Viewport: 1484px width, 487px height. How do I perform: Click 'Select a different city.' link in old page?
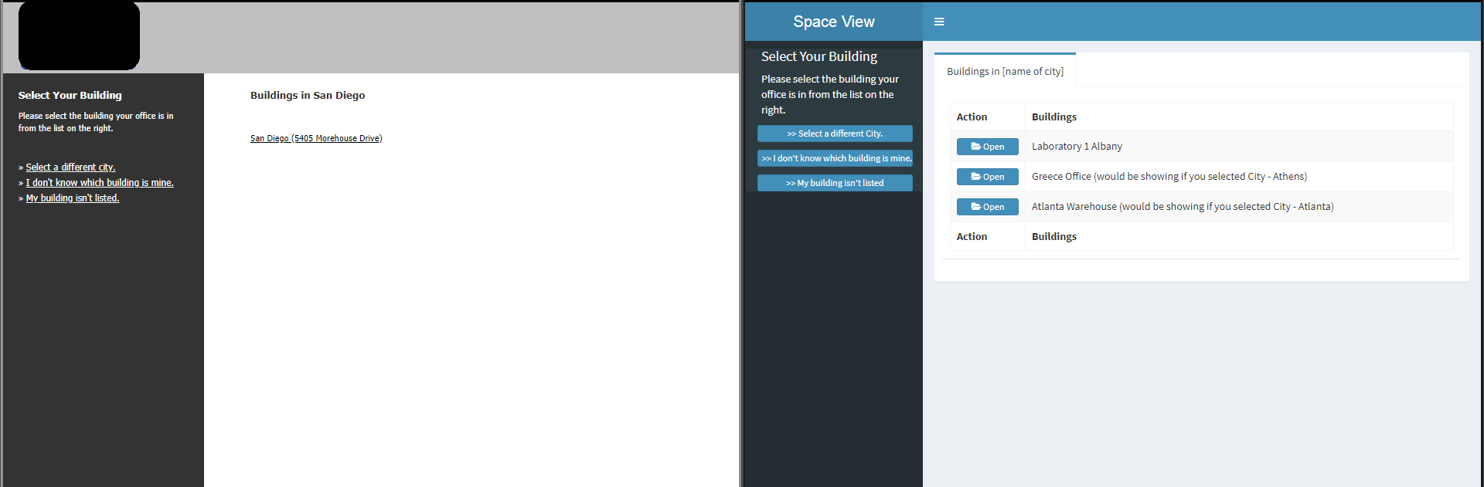(x=70, y=167)
